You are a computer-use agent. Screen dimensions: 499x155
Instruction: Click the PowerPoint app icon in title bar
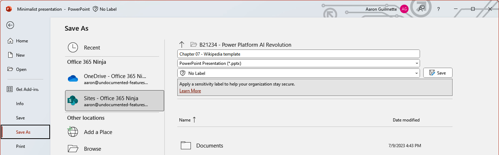point(9,9)
